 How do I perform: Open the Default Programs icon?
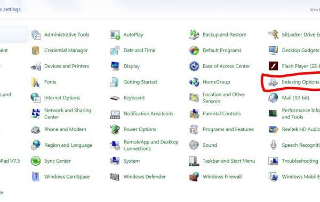coord(194,50)
